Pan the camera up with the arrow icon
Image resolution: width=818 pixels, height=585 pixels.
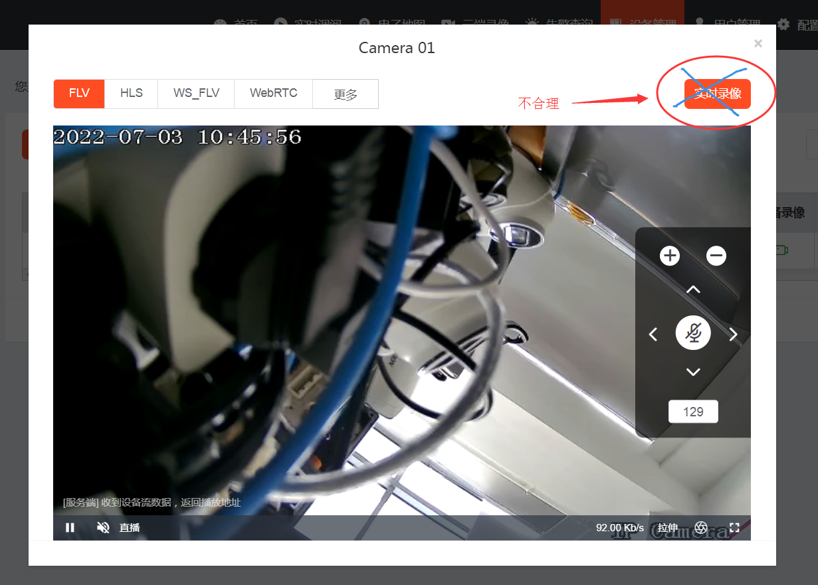[693, 288]
